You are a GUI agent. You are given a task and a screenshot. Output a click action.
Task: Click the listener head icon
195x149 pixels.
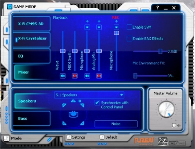(74, 114)
